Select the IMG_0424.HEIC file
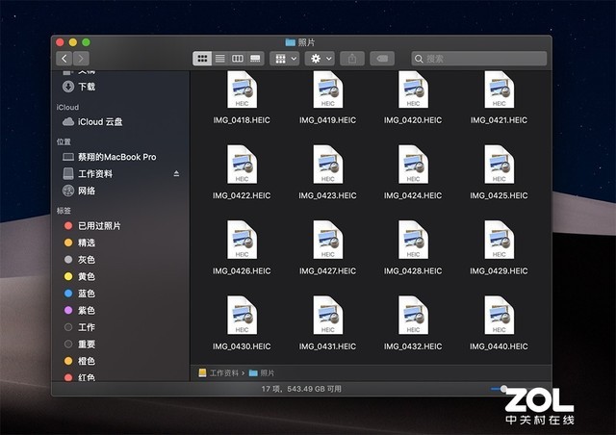616x435 pixels. pos(413,171)
